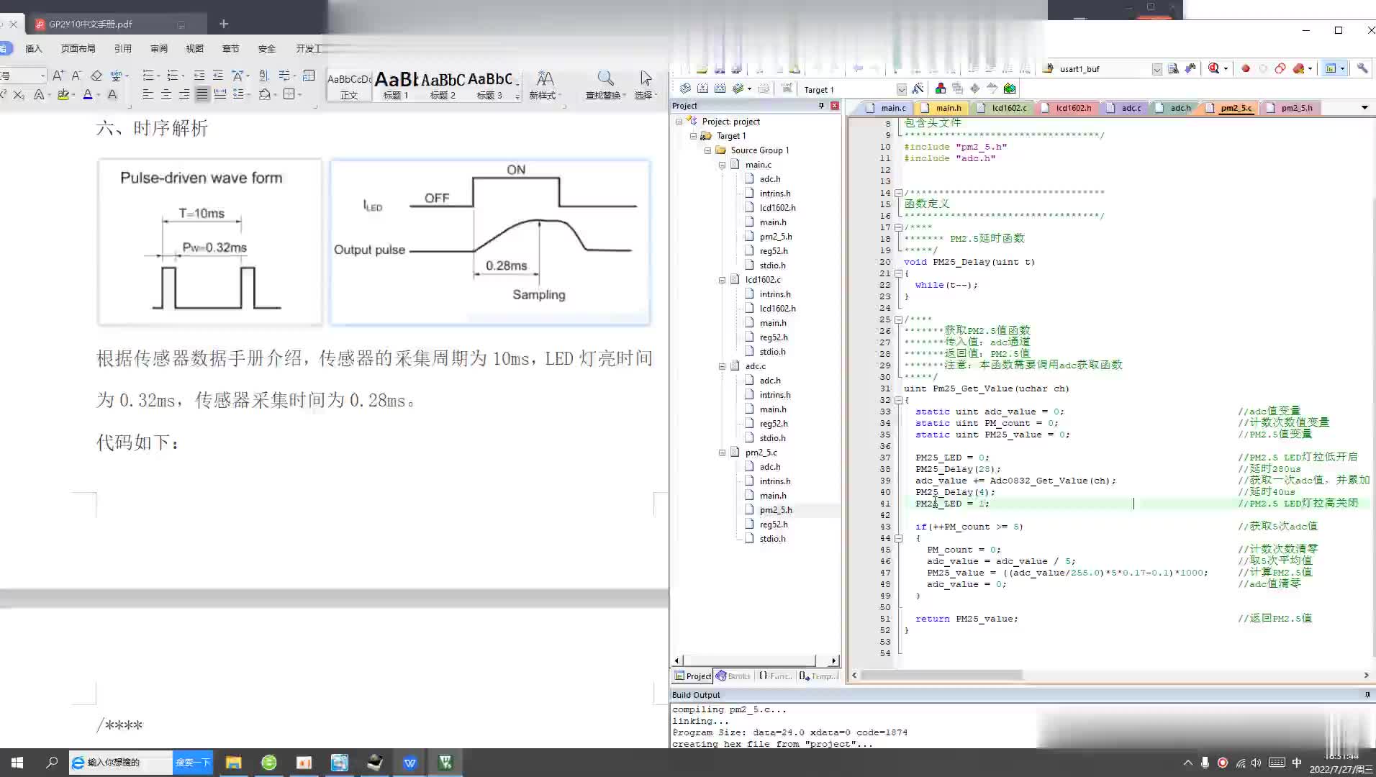Toggle justified alignment
1376x777 pixels.
tap(202, 94)
